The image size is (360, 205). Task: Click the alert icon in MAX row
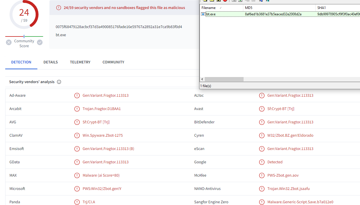point(77,175)
